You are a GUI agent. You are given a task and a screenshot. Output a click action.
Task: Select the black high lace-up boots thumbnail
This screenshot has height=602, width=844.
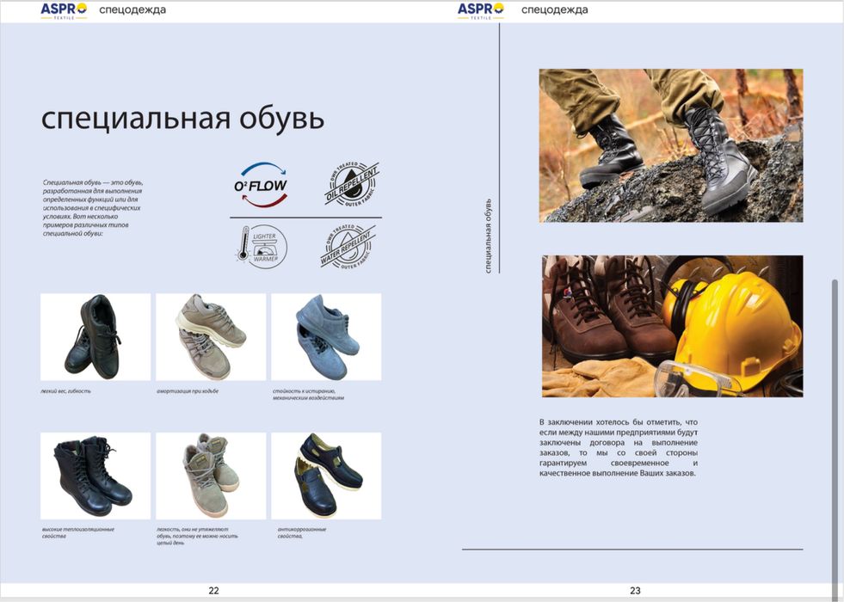coord(95,476)
